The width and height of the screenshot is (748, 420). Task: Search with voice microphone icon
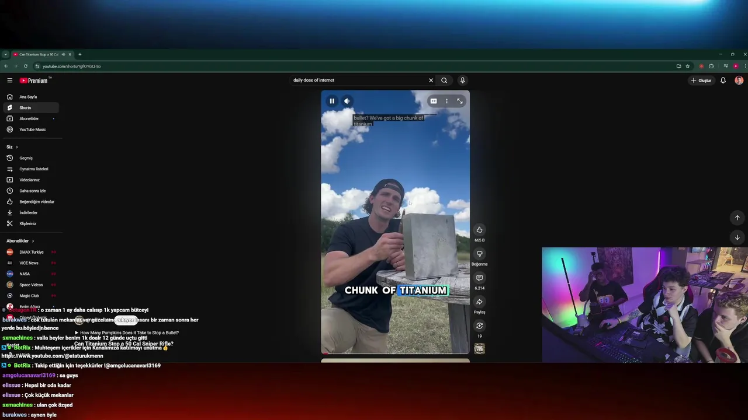point(462,80)
